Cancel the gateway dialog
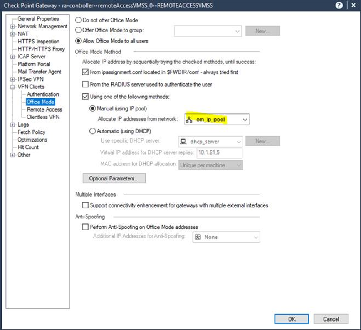 (x=331, y=319)
